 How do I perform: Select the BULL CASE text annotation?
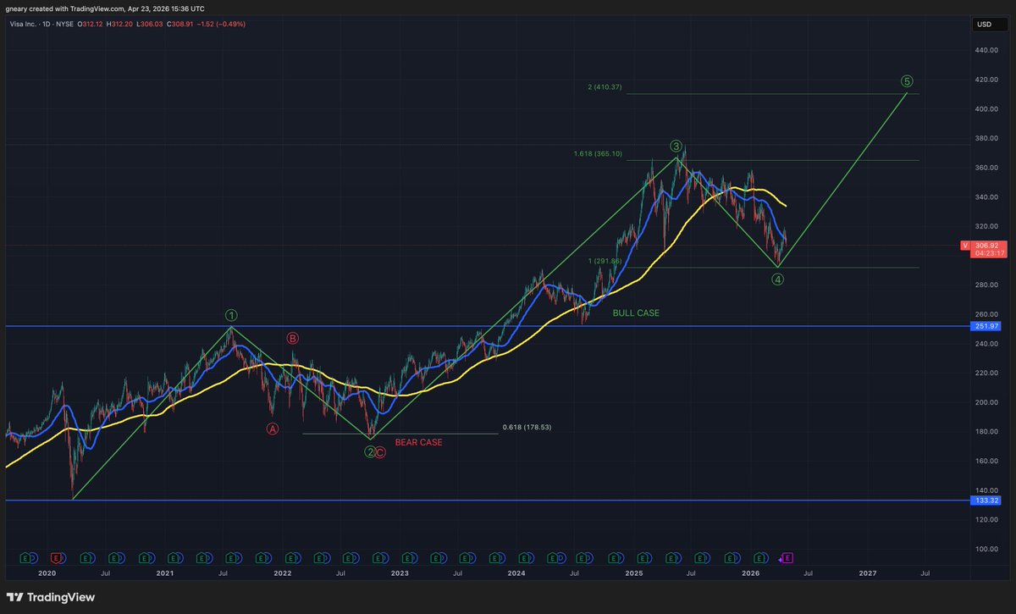click(x=636, y=313)
